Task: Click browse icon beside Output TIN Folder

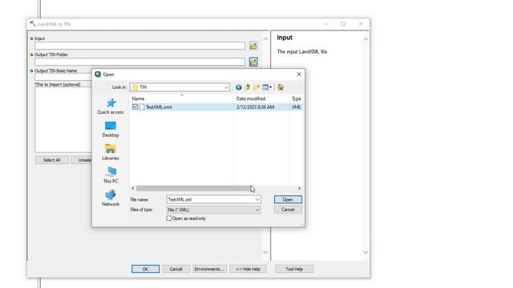Action: pyautogui.click(x=253, y=62)
